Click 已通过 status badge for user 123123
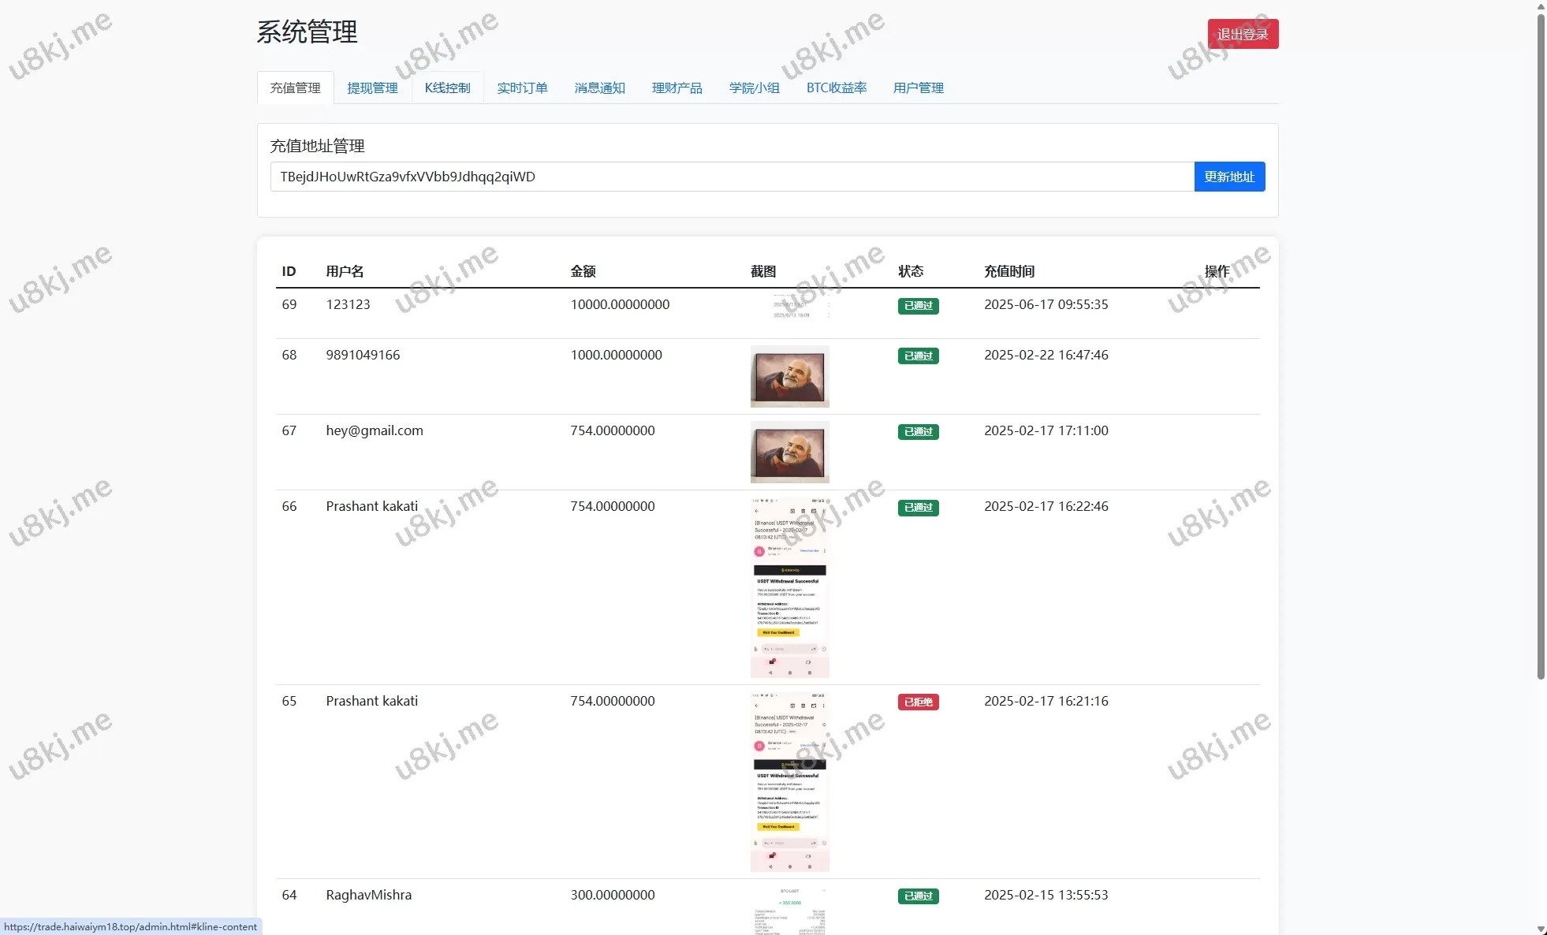The image size is (1547, 935). tap(918, 306)
